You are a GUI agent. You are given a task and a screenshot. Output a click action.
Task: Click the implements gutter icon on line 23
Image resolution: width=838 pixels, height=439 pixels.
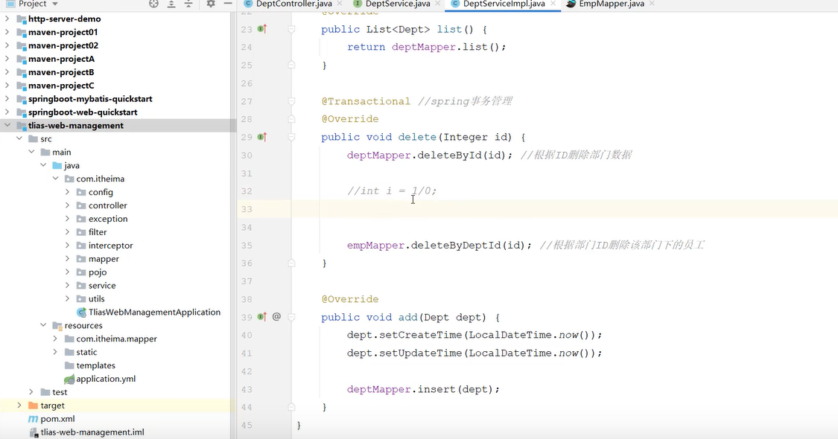click(262, 29)
